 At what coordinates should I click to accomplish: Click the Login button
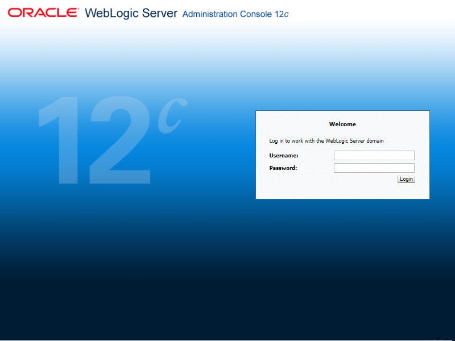click(x=406, y=179)
